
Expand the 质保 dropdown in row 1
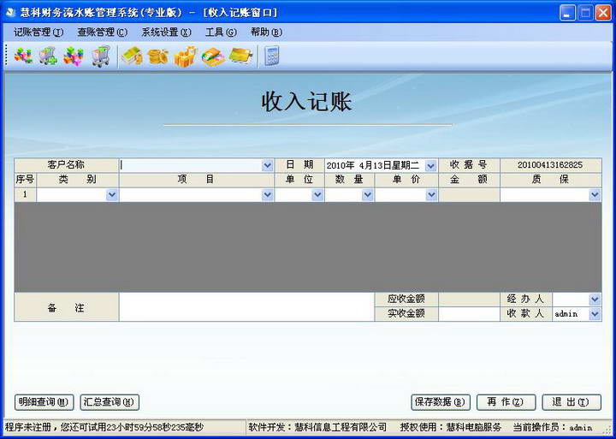coord(595,194)
